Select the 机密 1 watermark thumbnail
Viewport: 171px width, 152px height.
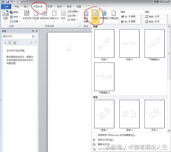pos(104,43)
